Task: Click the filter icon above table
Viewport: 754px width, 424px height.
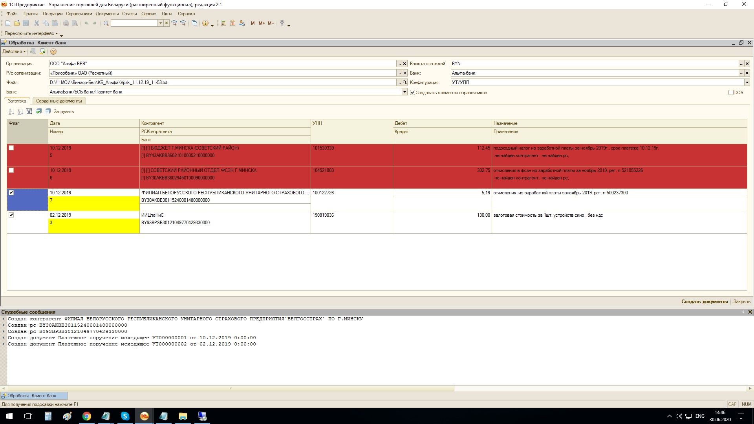Action: [29, 111]
